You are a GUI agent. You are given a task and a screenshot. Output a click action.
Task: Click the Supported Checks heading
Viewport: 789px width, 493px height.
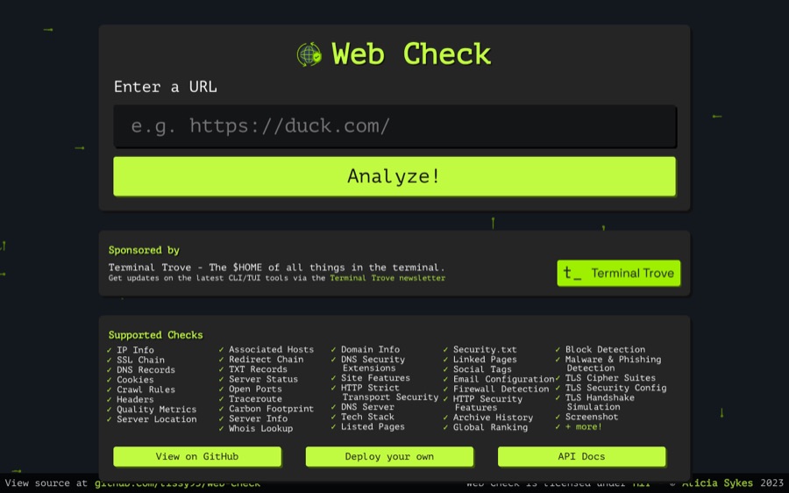(x=155, y=335)
